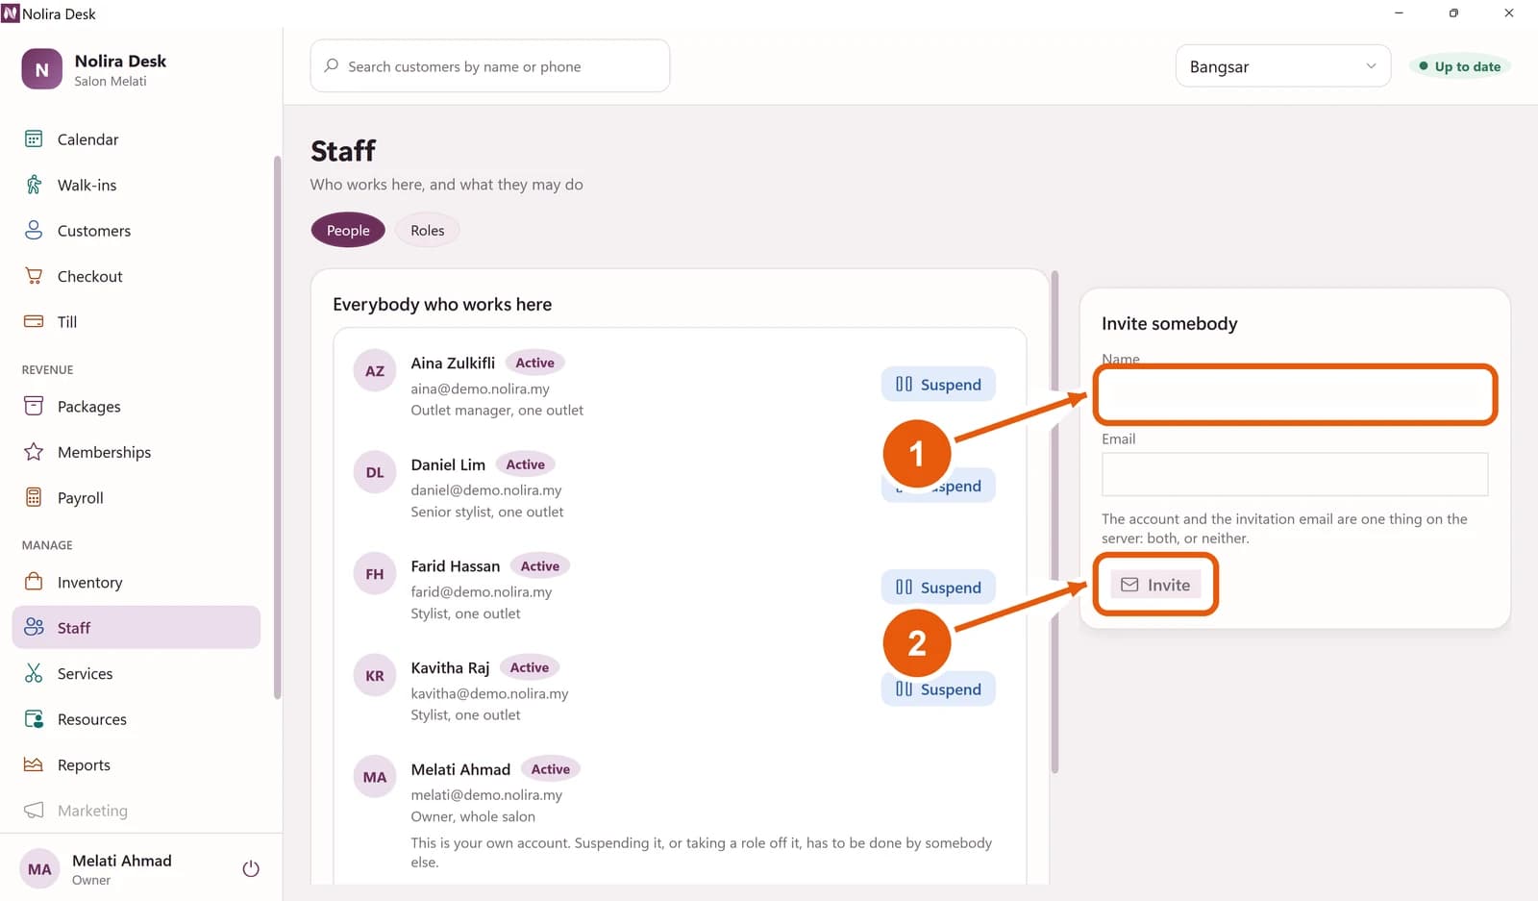
Task: Suspend Aina Zulkifli
Action: tap(938, 385)
